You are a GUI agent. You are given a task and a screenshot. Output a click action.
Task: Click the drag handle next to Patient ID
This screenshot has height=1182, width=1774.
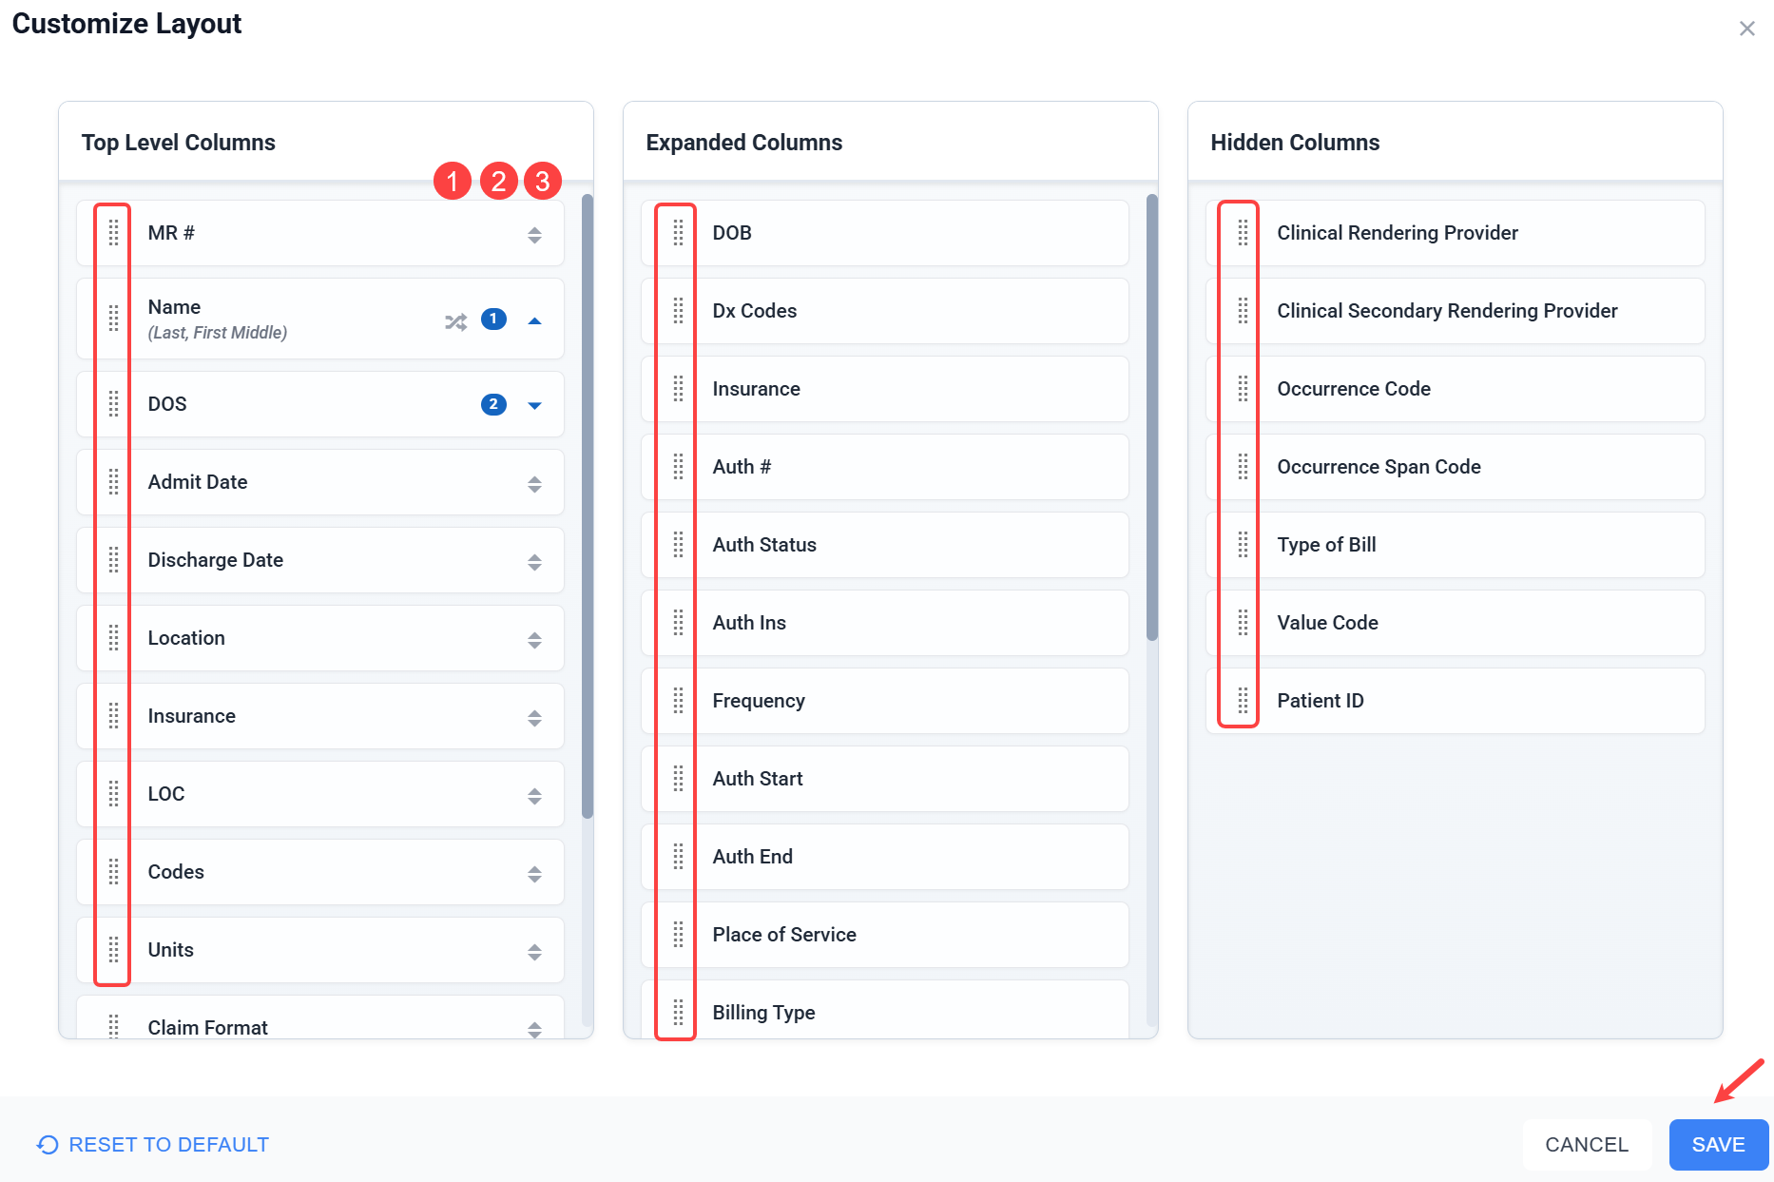tap(1242, 701)
